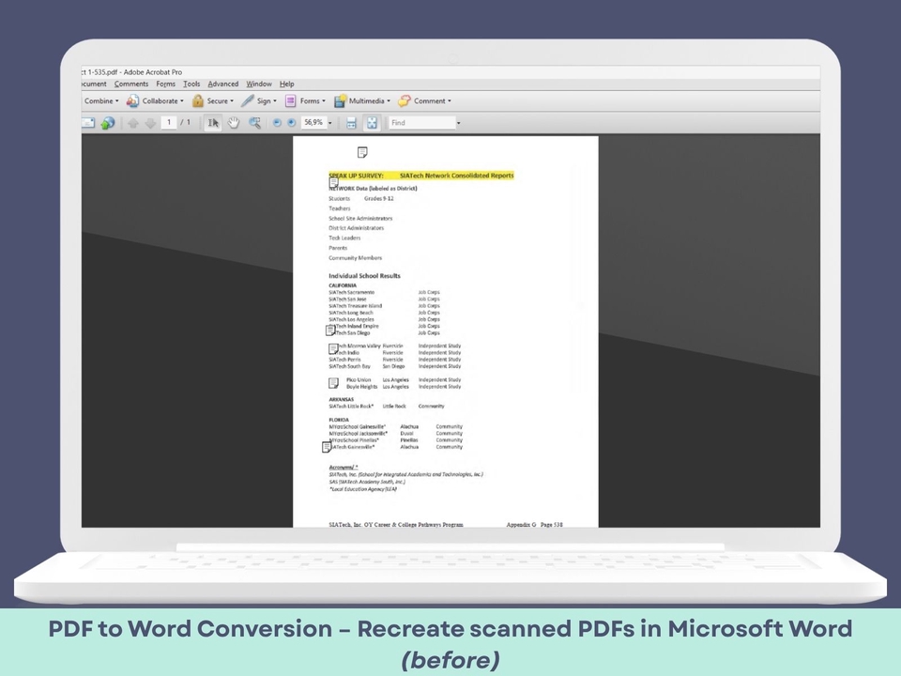
Task: Activate the Select tool cursor icon
Action: (213, 123)
